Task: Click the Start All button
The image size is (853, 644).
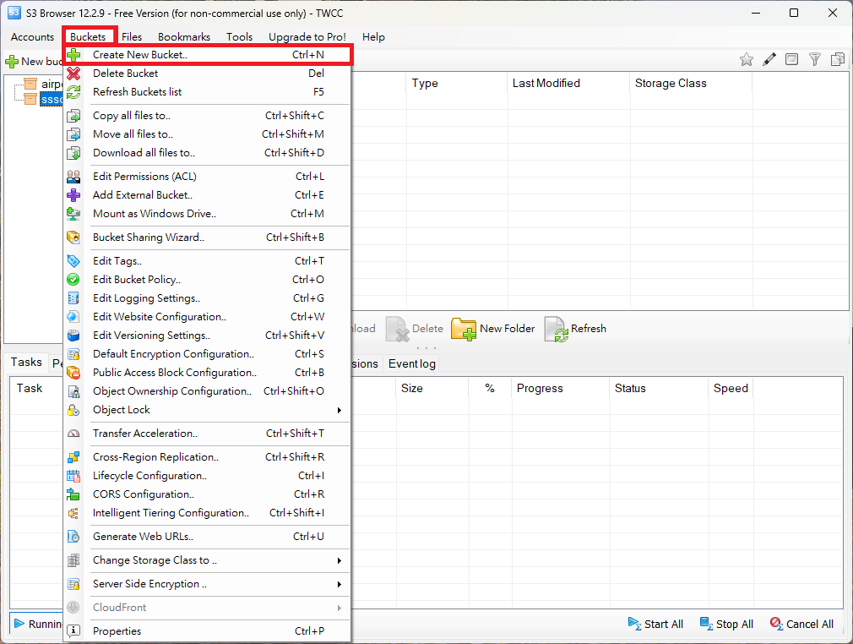Action: tap(655, 625)
